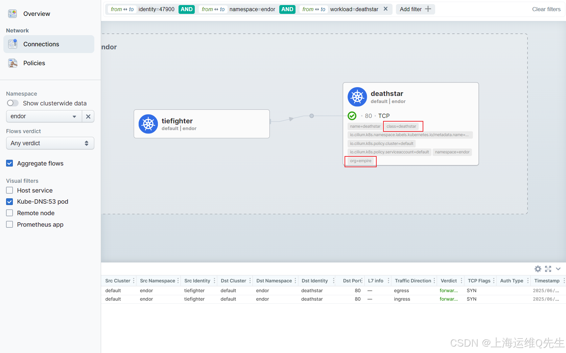
Task: Open Src Namespace column menu dots
Action: point(178,281)
